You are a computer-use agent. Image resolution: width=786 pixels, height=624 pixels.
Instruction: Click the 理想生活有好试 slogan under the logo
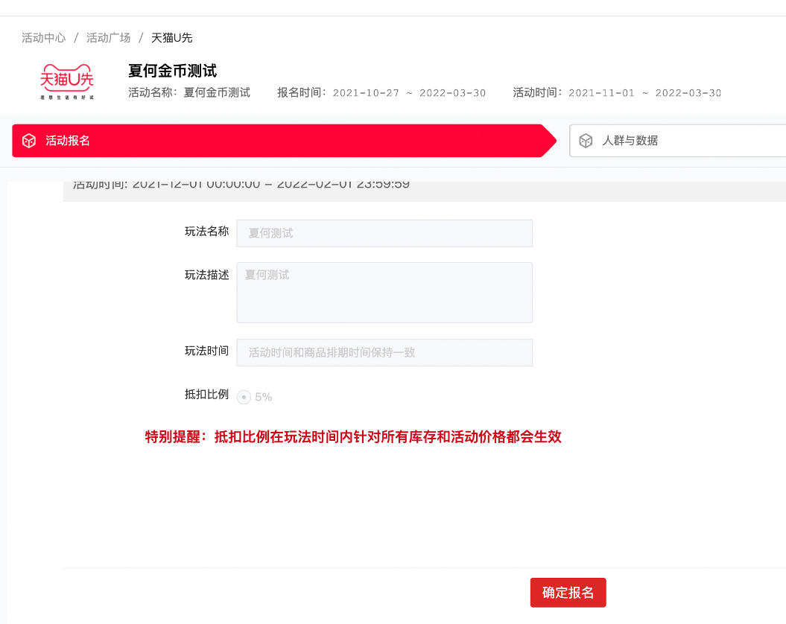(x=66, y=98)
